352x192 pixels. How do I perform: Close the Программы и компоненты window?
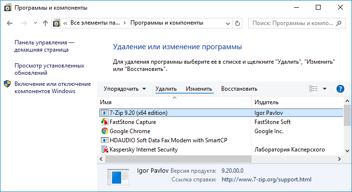340,7
